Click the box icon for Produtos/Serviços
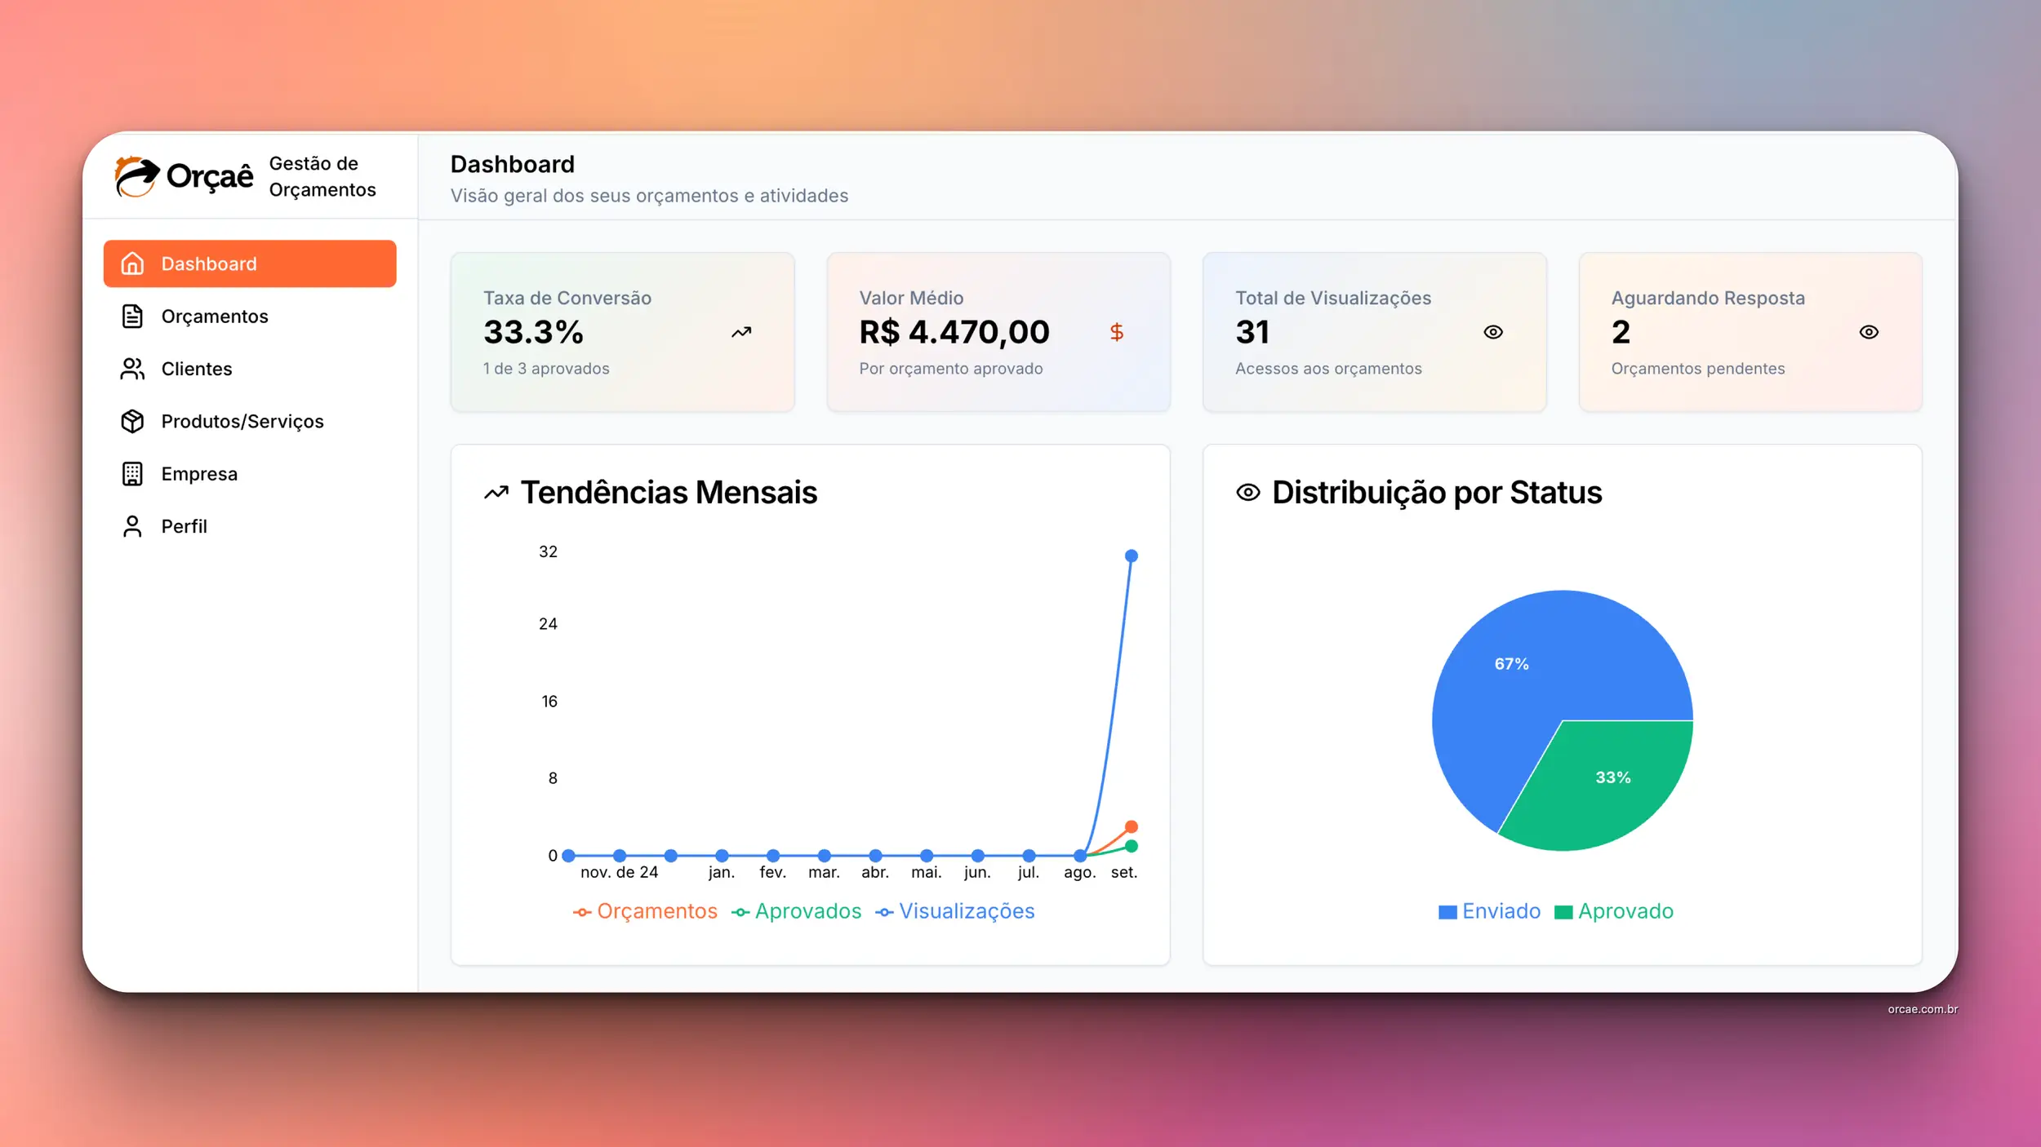Screen dimensions: 2041x1147 [132, 422]
